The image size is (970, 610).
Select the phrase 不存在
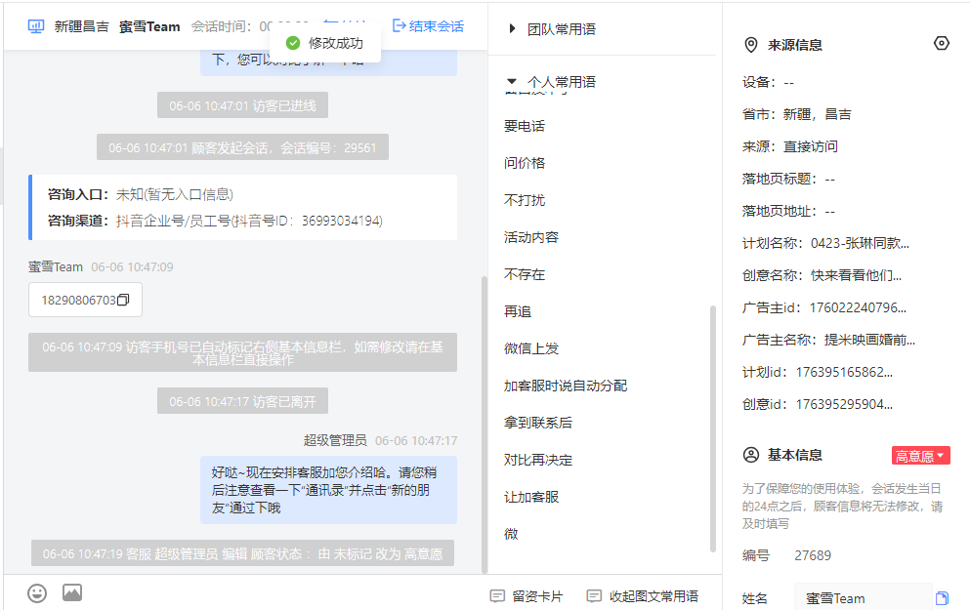point(525,274)
